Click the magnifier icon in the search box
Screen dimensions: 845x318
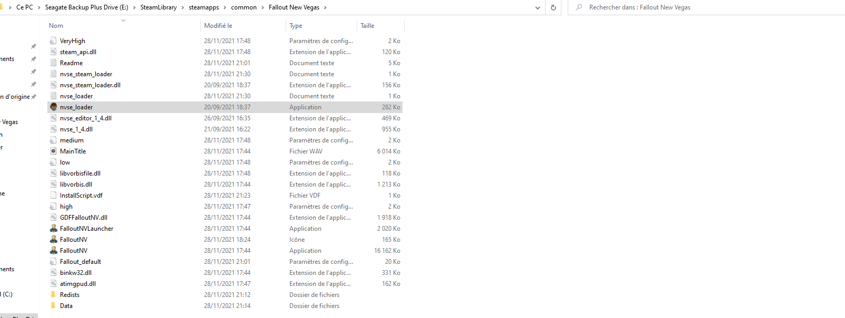coord(579,7)
